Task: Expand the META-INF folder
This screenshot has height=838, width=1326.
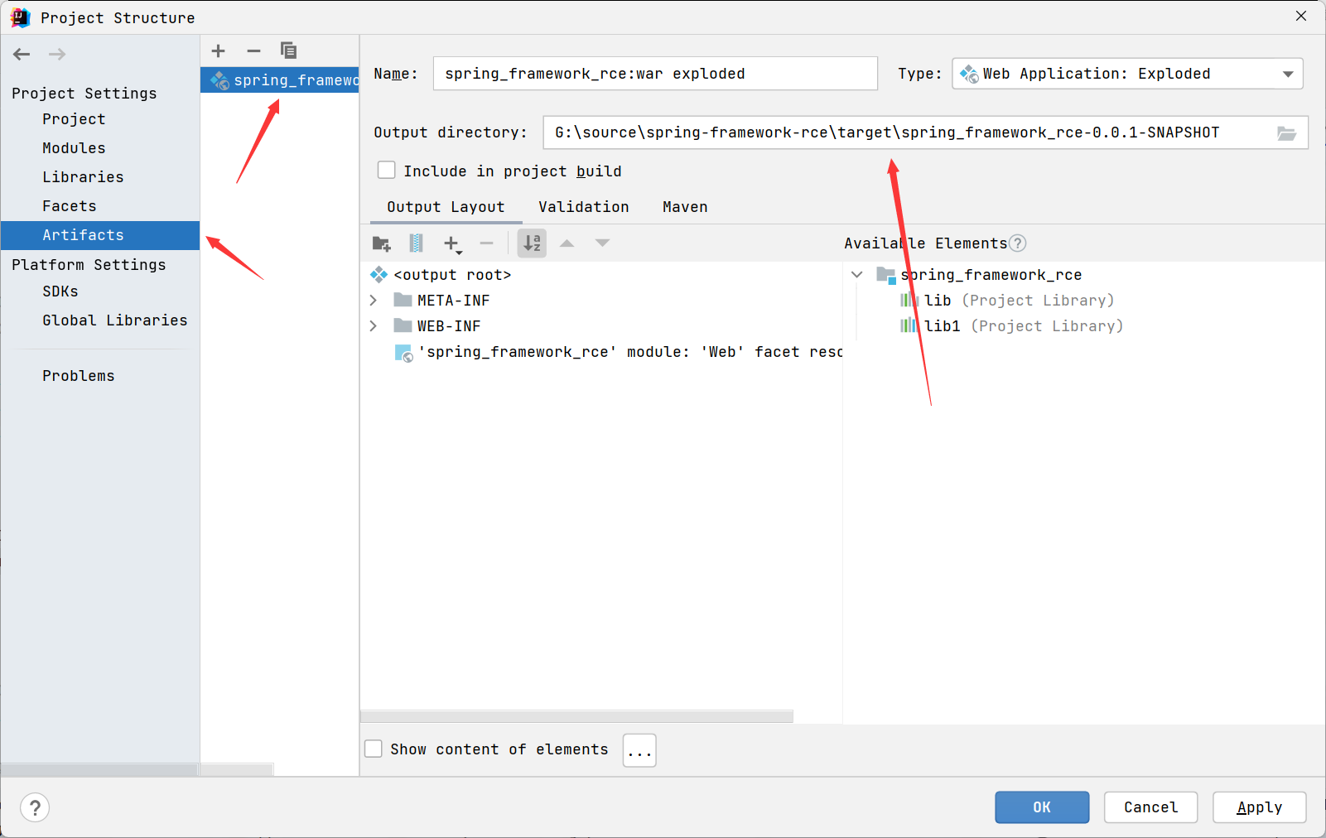Action: coord(374,301)
